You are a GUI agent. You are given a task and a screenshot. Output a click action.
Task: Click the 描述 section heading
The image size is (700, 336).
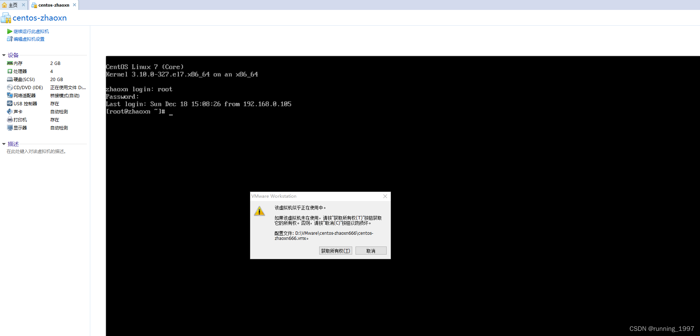click(13, 144)
